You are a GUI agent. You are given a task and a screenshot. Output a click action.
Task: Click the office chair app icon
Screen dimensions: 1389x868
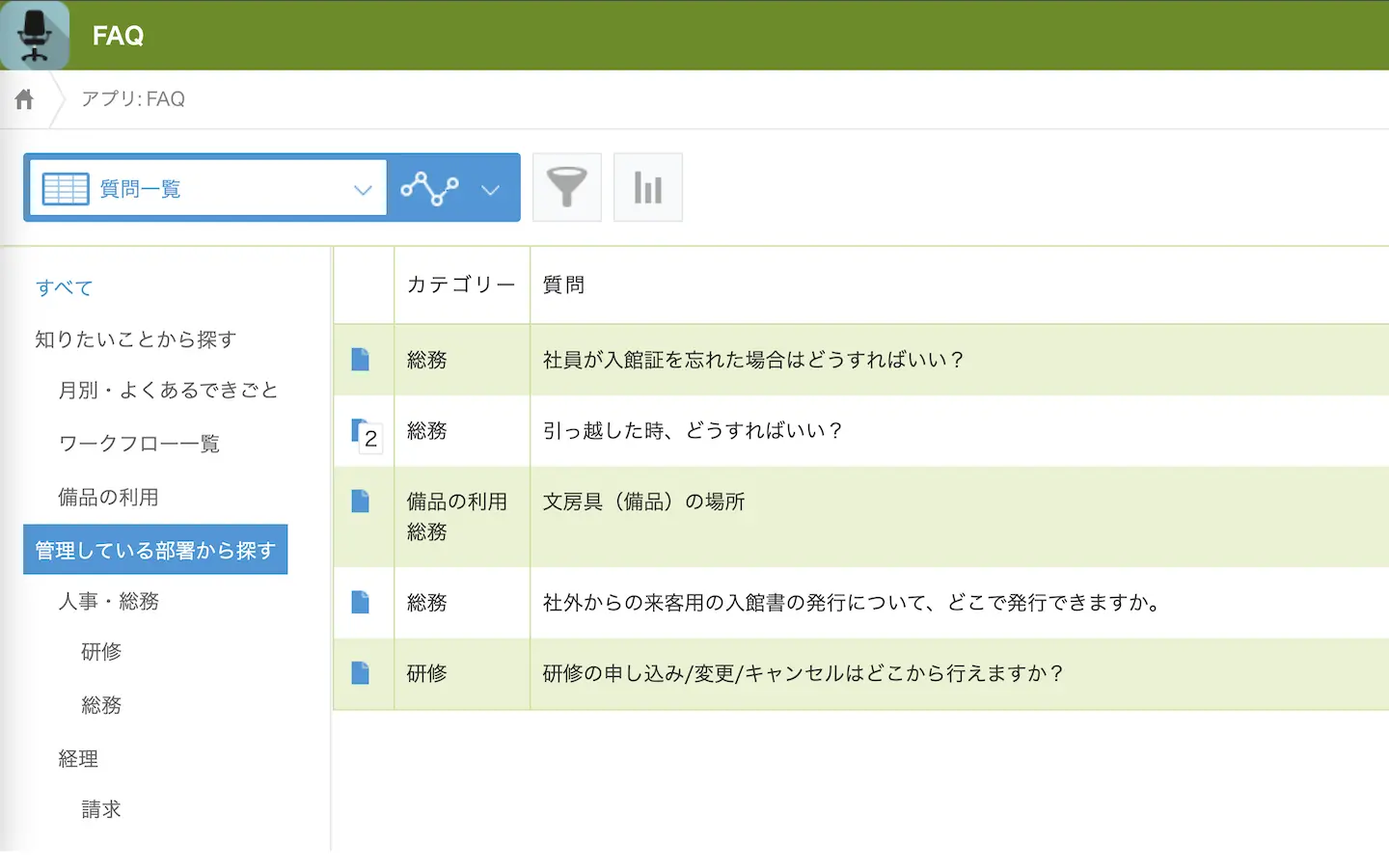pyautogui.click(x=35, y=36)
